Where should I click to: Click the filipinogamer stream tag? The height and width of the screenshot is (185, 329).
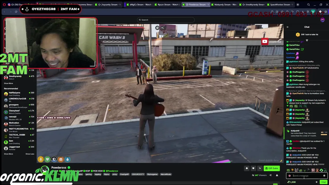(x=152, y=174)
